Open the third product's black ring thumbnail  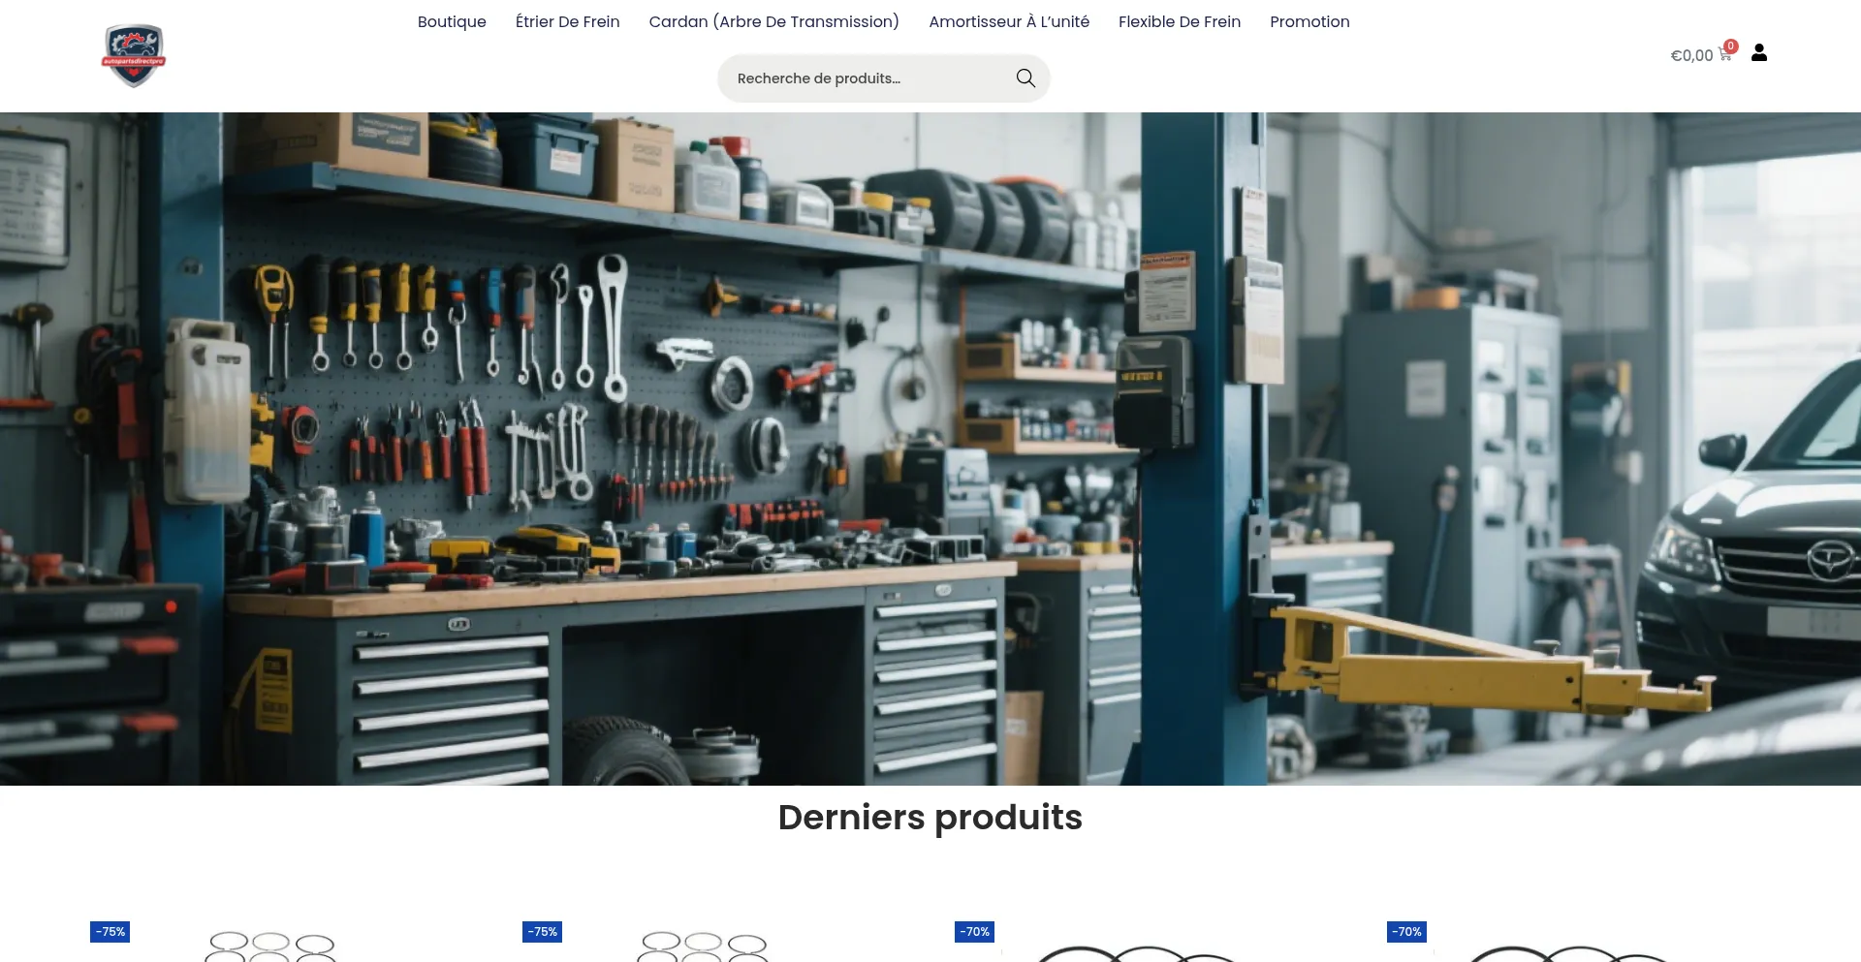coord(1136,953)
